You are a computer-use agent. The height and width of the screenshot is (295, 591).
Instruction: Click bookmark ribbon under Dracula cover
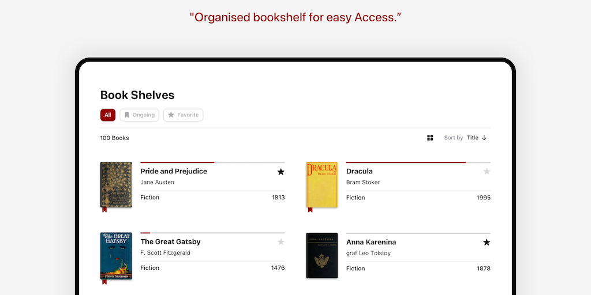310,210
